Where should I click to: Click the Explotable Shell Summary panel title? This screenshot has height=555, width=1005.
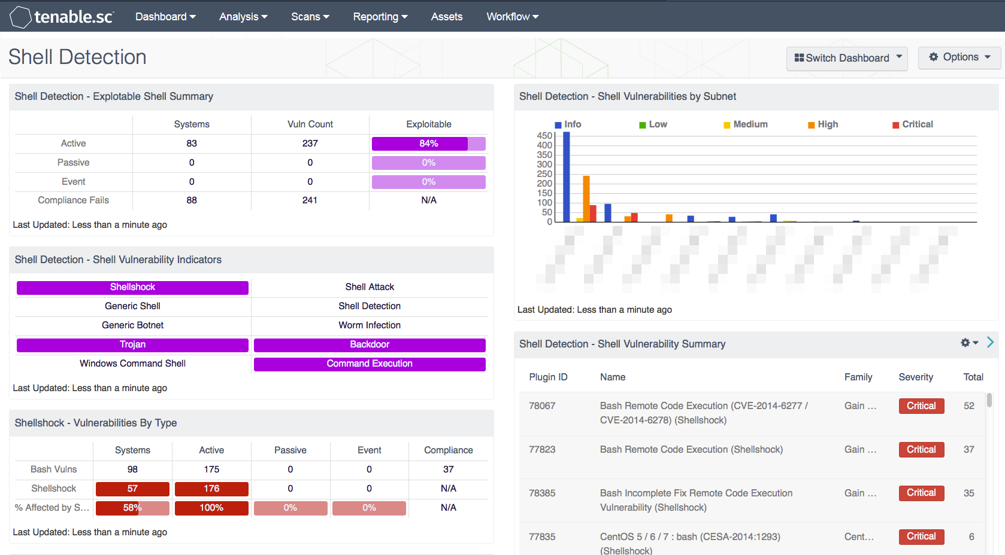[x=114, y=96]
